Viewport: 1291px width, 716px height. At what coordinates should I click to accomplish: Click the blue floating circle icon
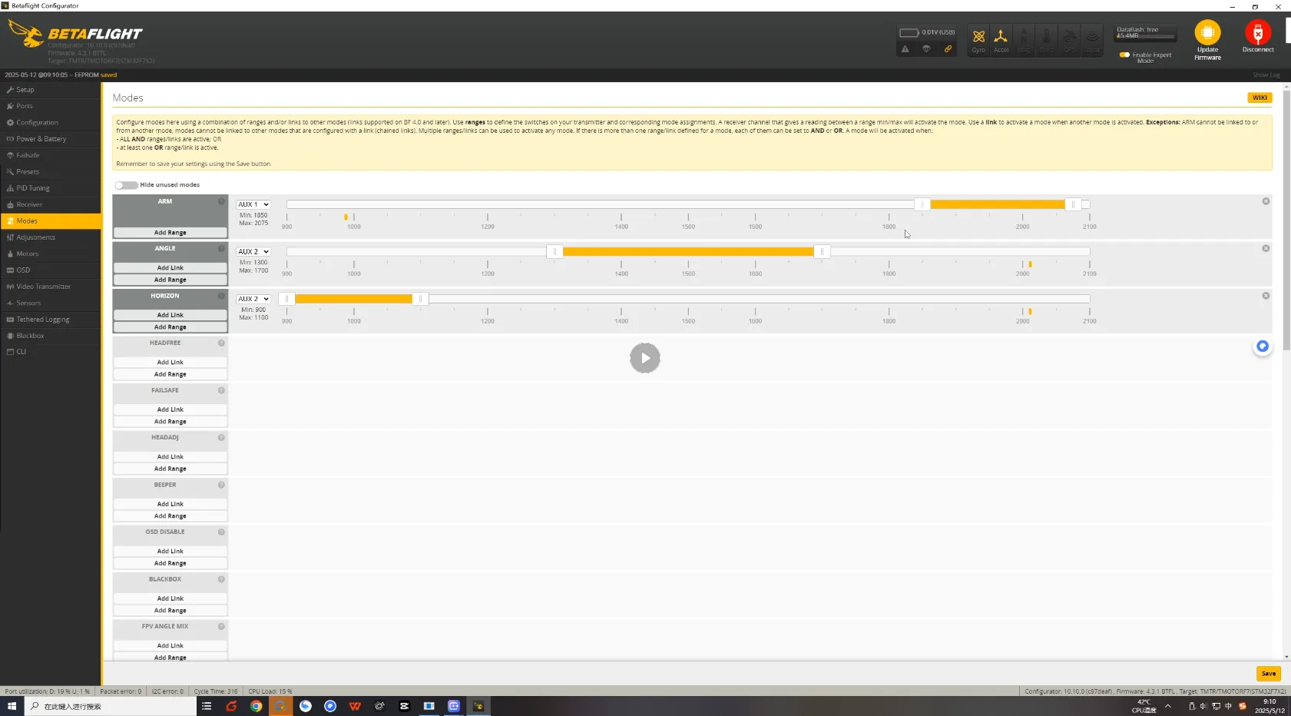[1262, 346]
